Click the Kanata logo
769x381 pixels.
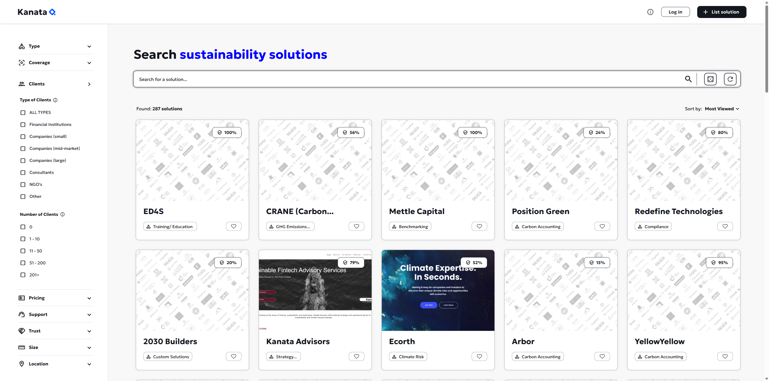[x=37, y=12]
